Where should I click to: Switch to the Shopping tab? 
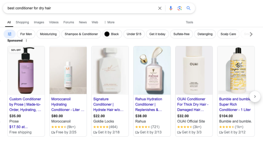tap(22, 22)
